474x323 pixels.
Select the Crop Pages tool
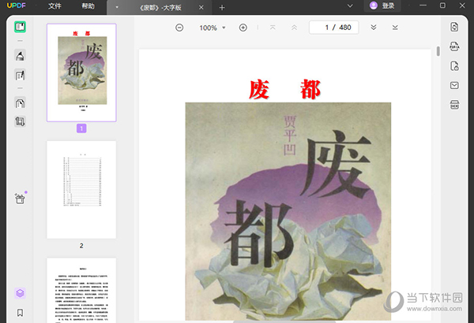tap(20, 122)
